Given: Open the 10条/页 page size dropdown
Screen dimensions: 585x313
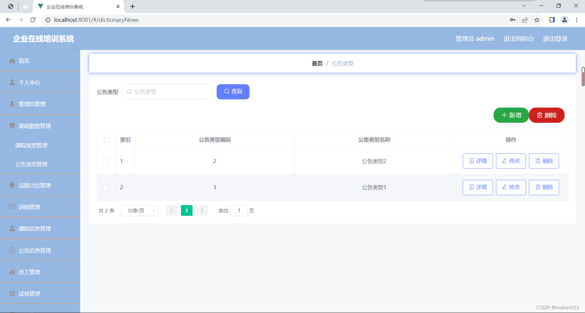Looking at the screenshot, I should [x=139, y=210].
